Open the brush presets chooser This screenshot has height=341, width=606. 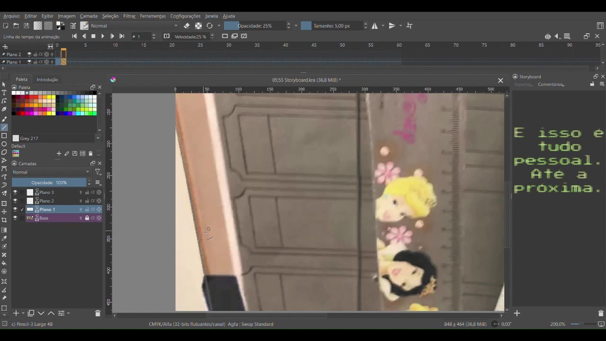click(x=84, y=26)
